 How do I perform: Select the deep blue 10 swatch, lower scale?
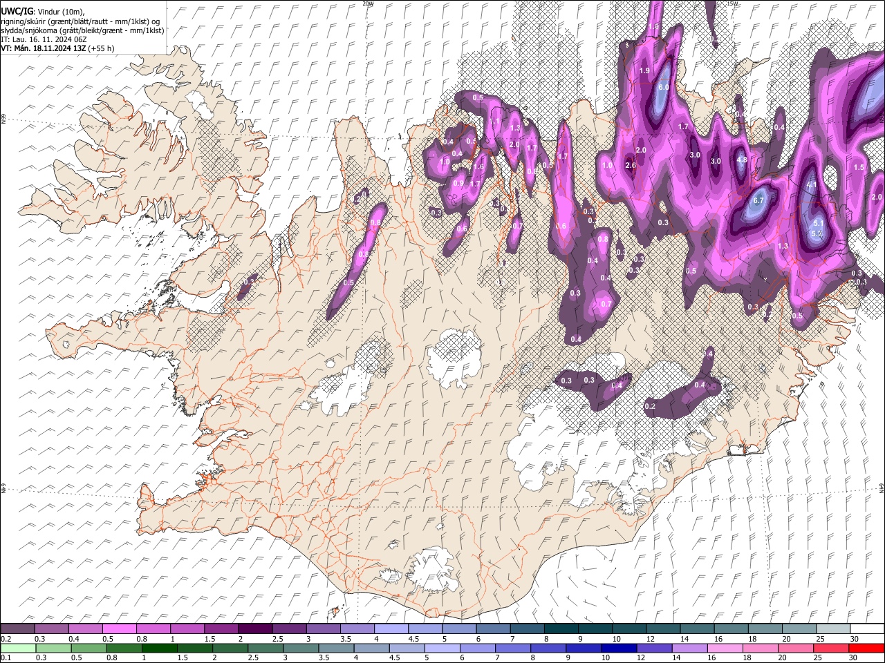pos(619,648)
